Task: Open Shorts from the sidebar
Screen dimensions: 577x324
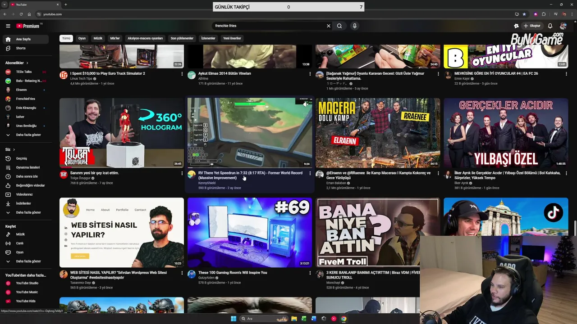Action: [x=25, y=48]
